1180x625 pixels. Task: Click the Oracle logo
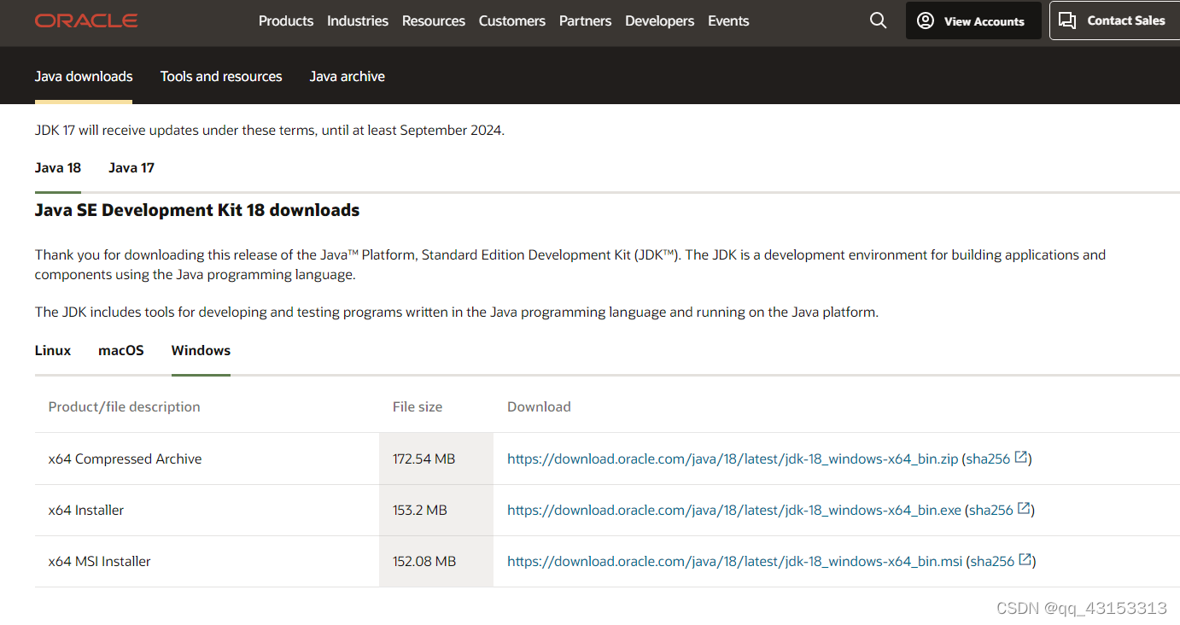point(86,20)
